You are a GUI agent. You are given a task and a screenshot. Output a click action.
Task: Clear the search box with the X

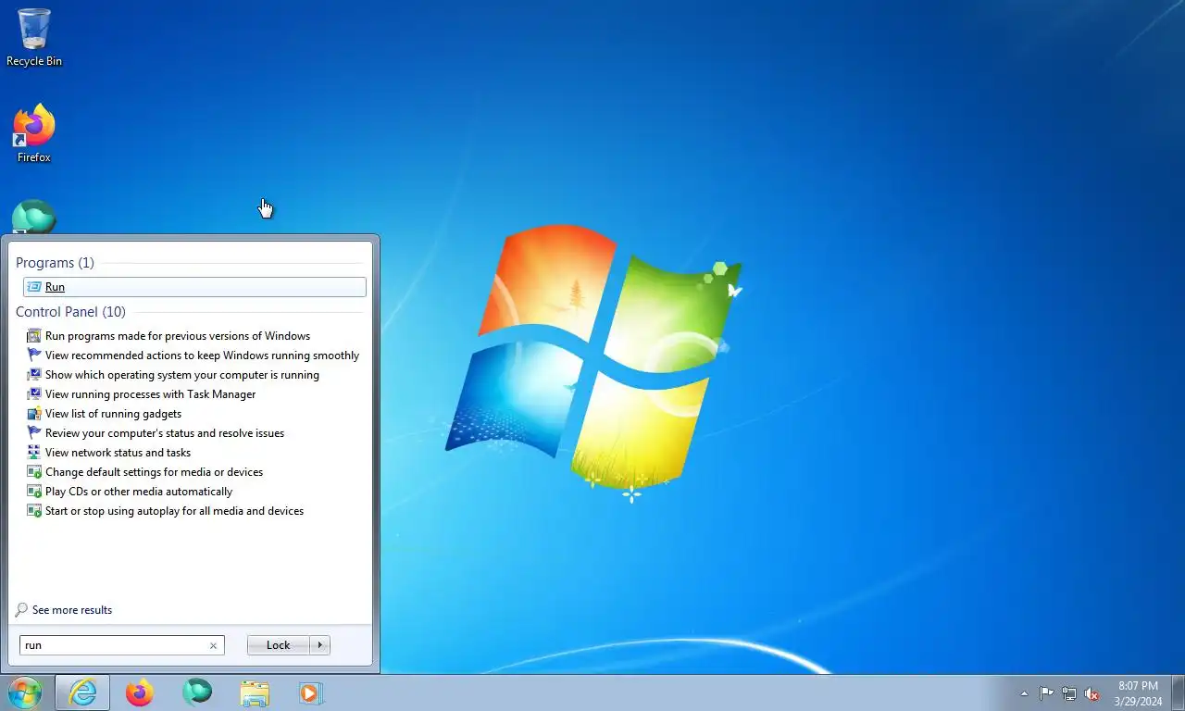pyautogui.click(x=213, y=645)
